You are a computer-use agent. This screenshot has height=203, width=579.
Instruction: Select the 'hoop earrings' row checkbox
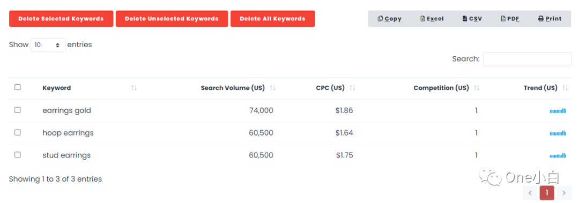coord(17,132)
